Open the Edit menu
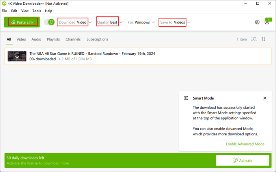This screenshot has width=276, height=172. (x=14, y=11)
